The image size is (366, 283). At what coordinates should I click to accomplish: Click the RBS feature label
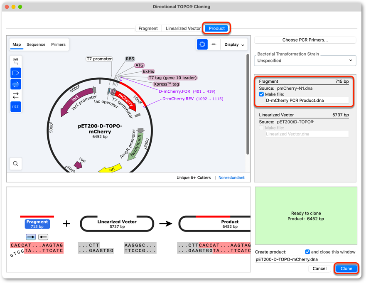coord(130,59)
